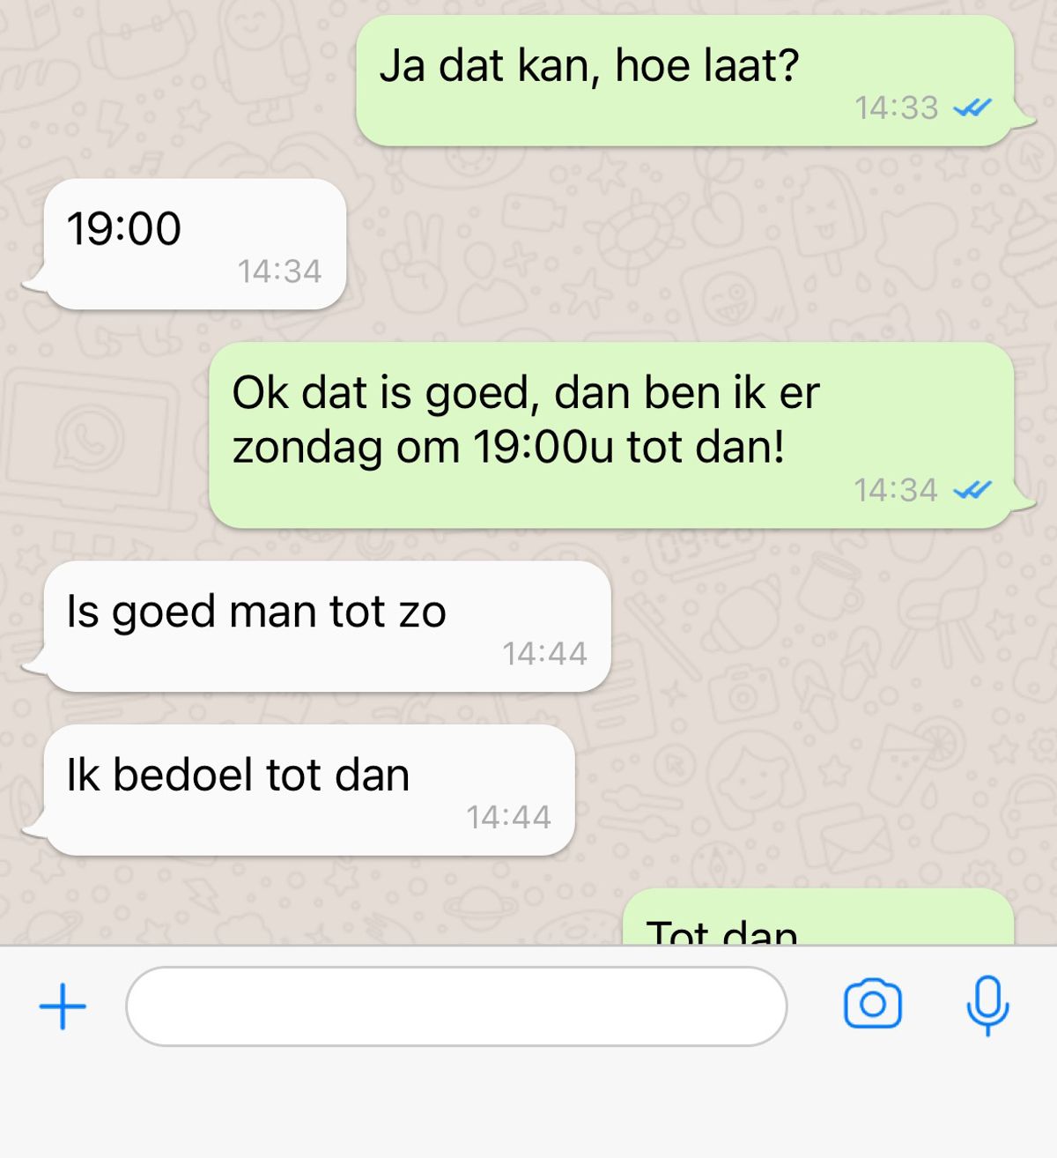The image size is (1057, 1158).
Task: Select the "Ja dat kan, hoe laat?" message
Action: point(685,80)
